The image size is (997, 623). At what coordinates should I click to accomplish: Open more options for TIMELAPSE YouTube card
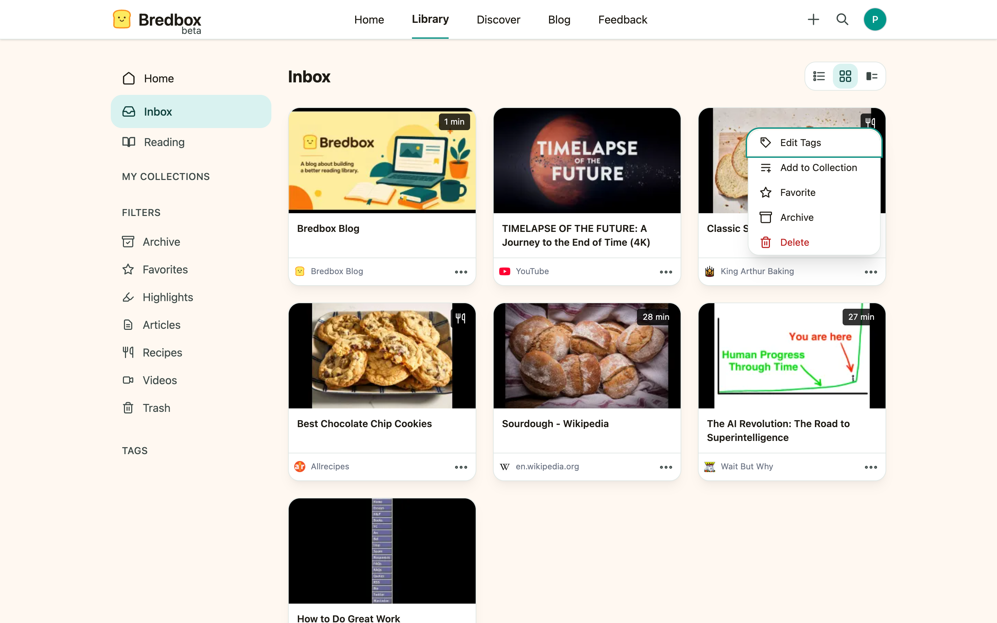pyautogui.click(x=666, y=272)
